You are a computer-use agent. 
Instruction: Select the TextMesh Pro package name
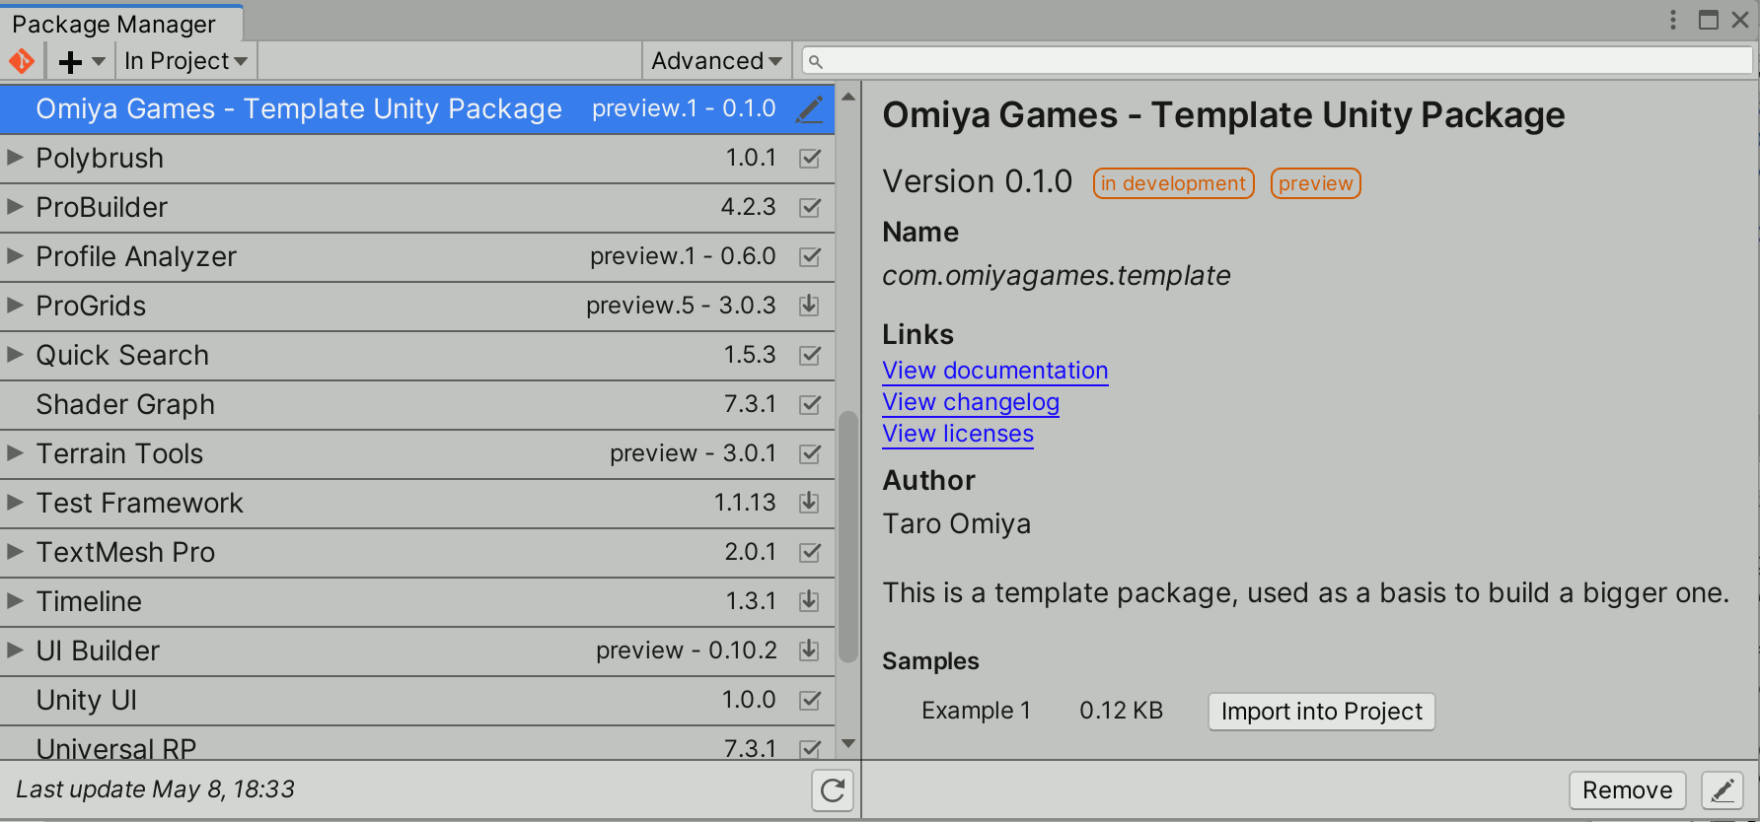point(125,552)
